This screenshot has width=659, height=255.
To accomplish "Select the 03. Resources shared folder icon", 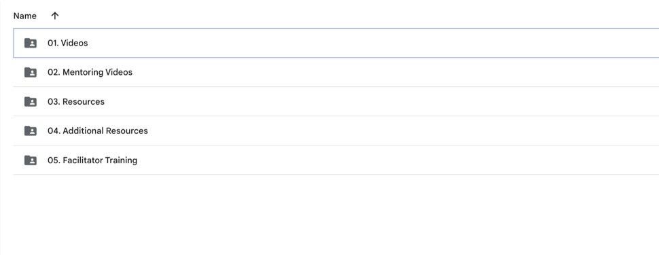I will tap(31, 101).
